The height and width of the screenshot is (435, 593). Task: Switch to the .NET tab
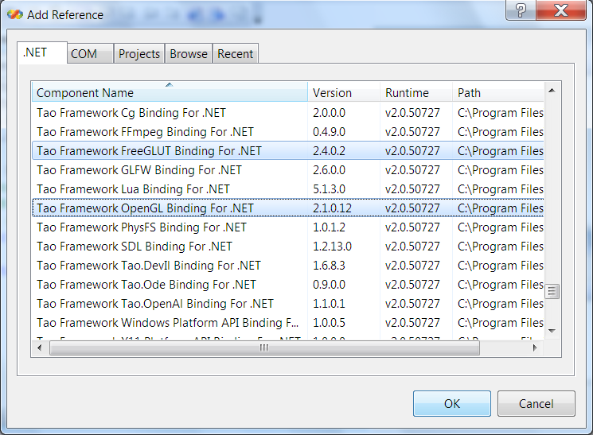(x=42, y=52)
